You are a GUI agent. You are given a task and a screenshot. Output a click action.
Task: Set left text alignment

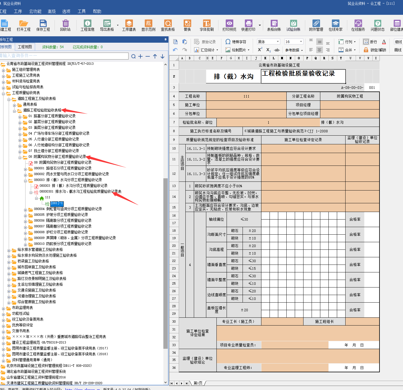tap(311, 50)
